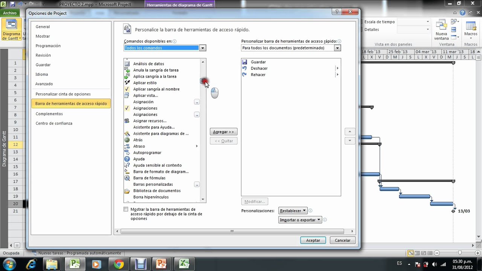Click the Anula la sangría de tarea icon
The image size is (482, 271).
127,70
